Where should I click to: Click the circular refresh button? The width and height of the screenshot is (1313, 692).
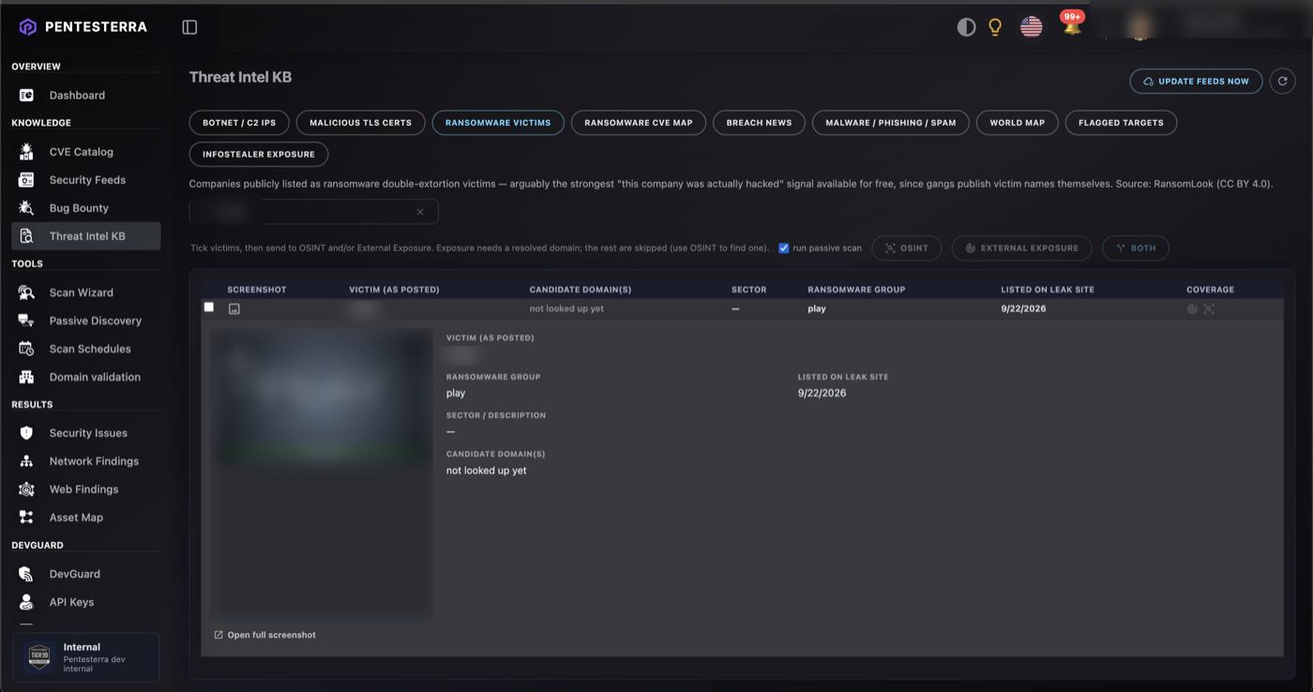click(1282, 82)
